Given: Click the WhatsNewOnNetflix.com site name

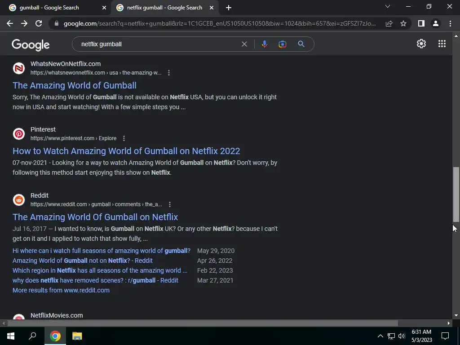Looking at the screenshot, I should 66,64.
